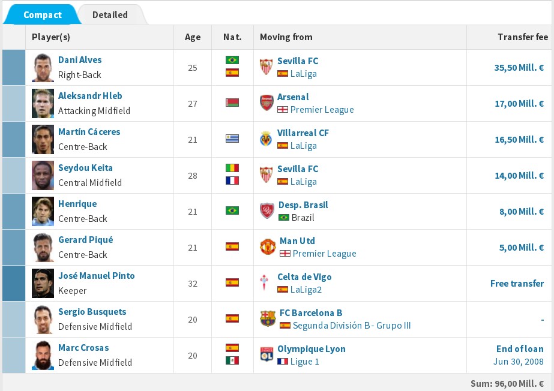554x391 pixels.
Task: Click the Celta de Vigo crest
Action: [266, 282]
